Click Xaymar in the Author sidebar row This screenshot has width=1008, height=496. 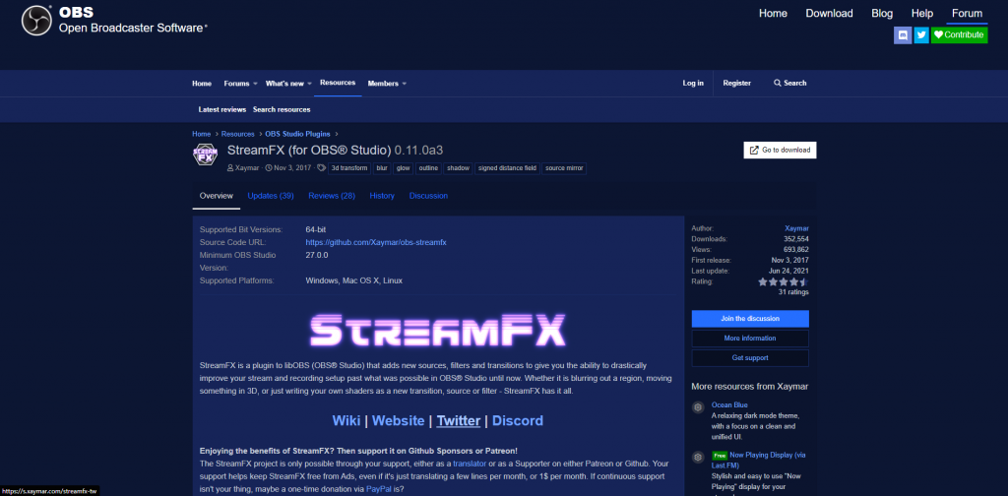797,228
